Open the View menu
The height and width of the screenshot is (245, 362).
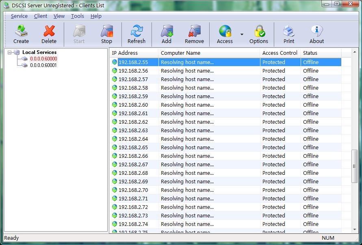point(59,16)
